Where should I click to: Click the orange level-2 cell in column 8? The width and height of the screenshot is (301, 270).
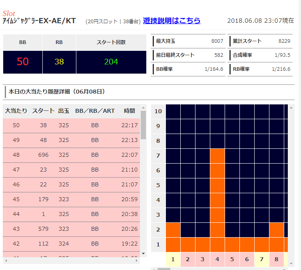(x=277, y=230)
